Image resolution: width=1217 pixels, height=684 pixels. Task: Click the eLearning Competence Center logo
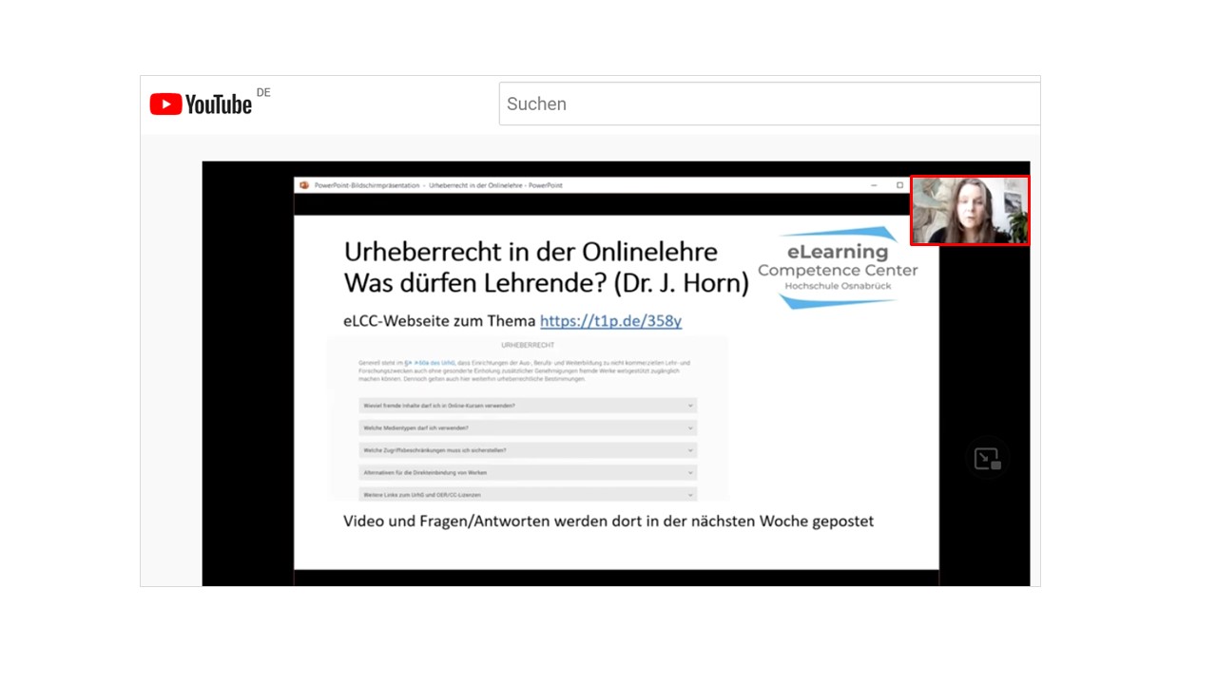coord(838,268)
